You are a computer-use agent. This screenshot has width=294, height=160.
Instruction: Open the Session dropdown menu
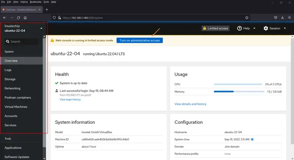pyautogui.click(x=275, y=28)
